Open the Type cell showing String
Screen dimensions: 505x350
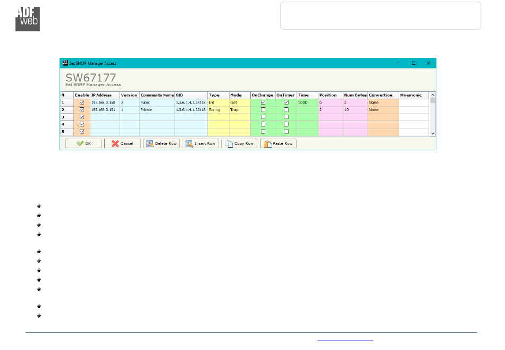pos(217,109)
